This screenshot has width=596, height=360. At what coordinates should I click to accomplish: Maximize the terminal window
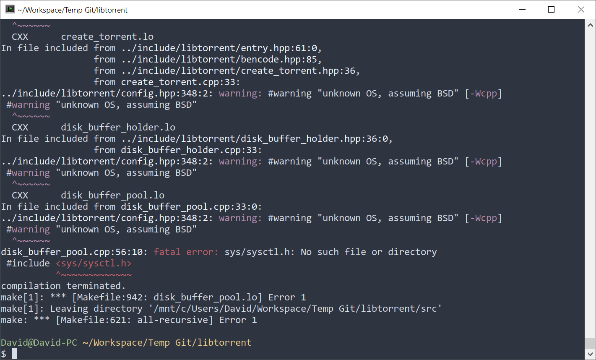pos(551,9)
